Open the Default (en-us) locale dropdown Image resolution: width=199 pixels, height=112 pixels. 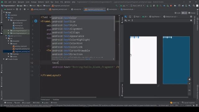point(170,16)
